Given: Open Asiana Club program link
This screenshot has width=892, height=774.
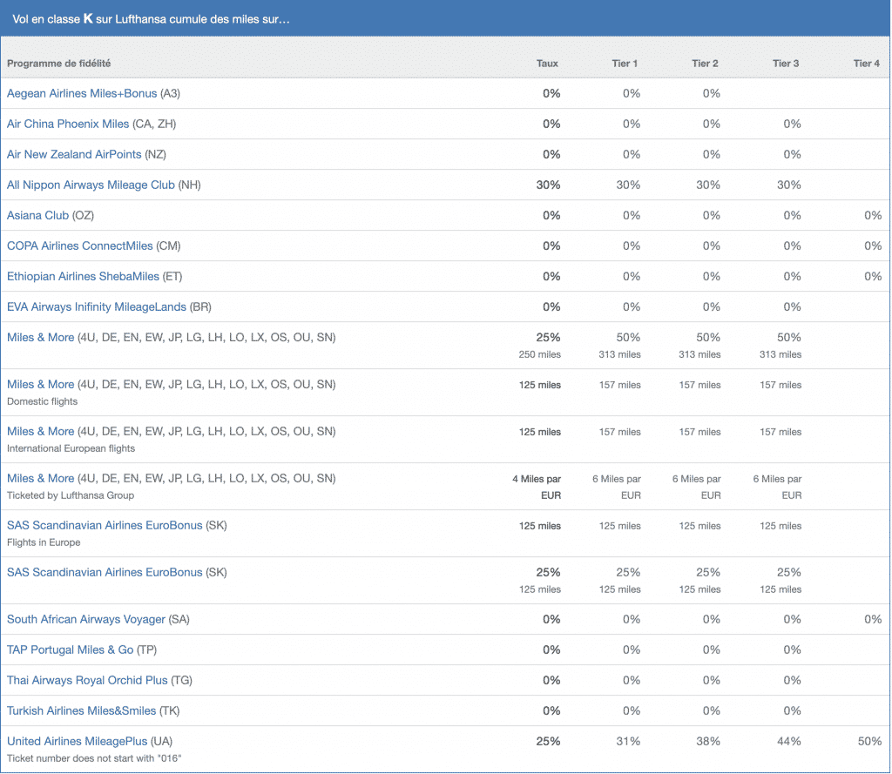Looking at the screenshot, I should pyautogui.click(x=37, y=216).
